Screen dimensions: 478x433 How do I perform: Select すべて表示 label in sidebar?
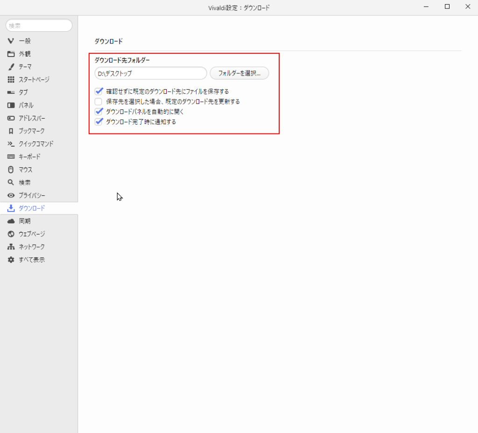point(32,260)
